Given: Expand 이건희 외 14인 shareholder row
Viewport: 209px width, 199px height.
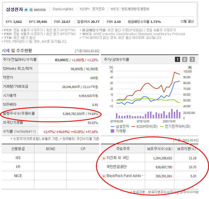Looking at the screenshot, I should pyautogui.click(x=104, y=158).
